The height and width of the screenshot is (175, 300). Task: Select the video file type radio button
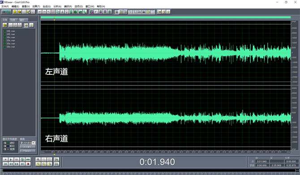5,149
